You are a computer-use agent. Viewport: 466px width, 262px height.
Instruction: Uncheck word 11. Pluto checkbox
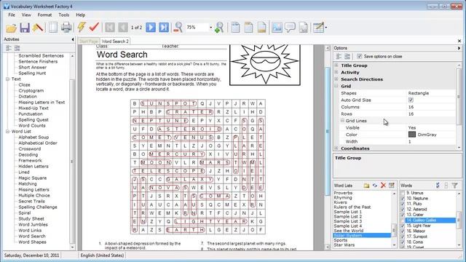[x=403, y=204]
